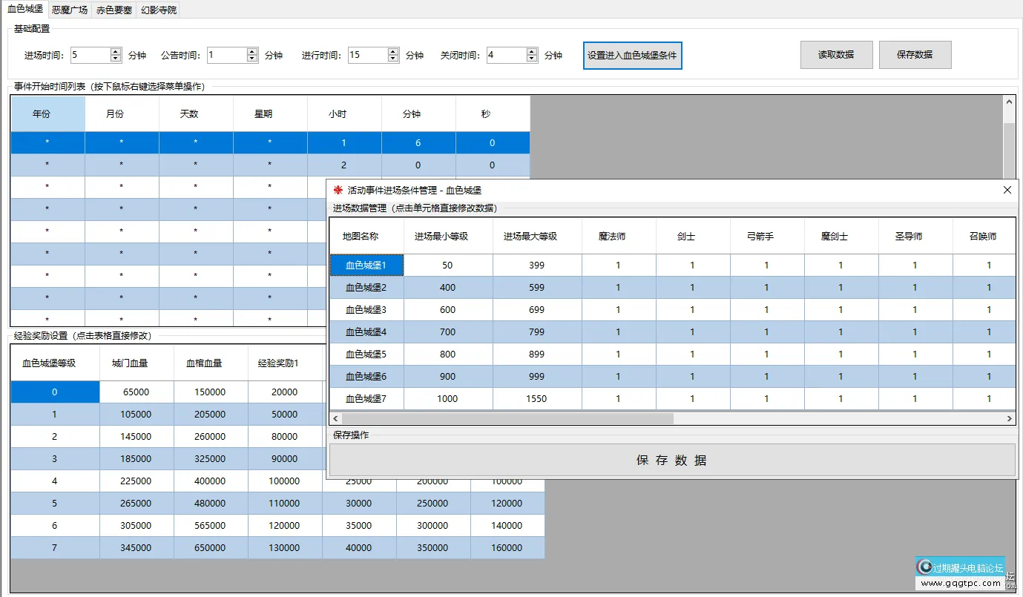The height and width of the screenshot is (597, 1023).
Task: Click the large 保 存 数 据 dialog button
Action: click(x=671, y=460)
